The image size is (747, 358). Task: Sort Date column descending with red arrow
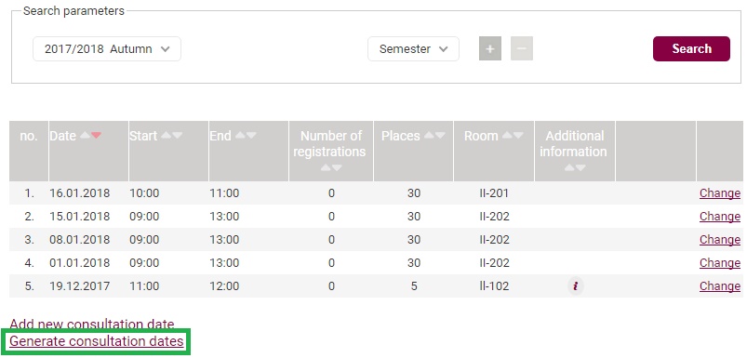coord(96,136)
